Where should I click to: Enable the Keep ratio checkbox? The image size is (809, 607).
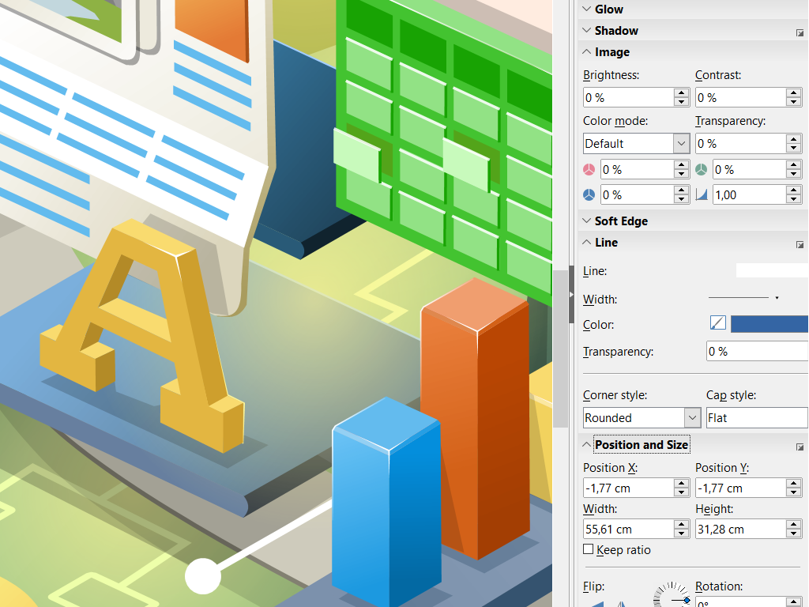pyautogui.click(x=588, y=549)
